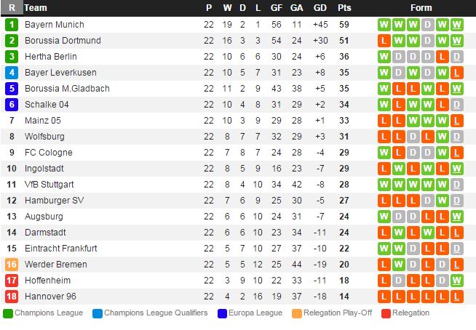Image resolution: width=476 pixels, height=330 pixels.
Task: Click the Team column header
Action: coord(36,8)
